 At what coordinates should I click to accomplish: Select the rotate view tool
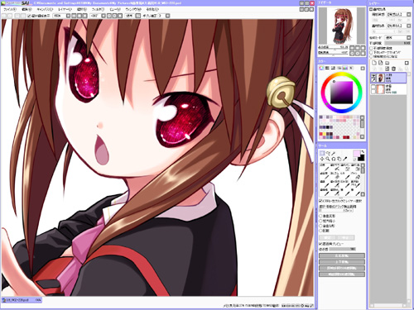[334, 159]
